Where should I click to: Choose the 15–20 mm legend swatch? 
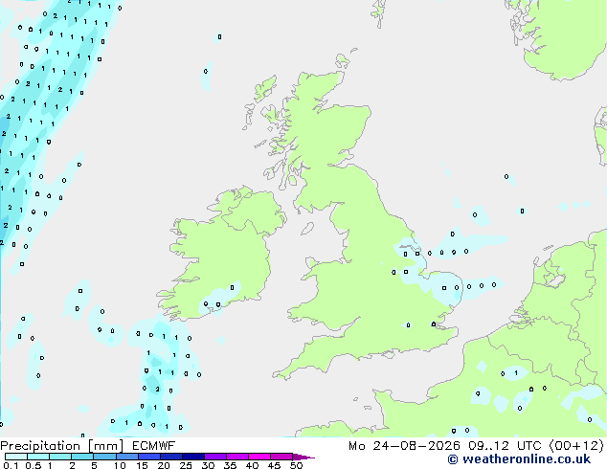point(148,457)
